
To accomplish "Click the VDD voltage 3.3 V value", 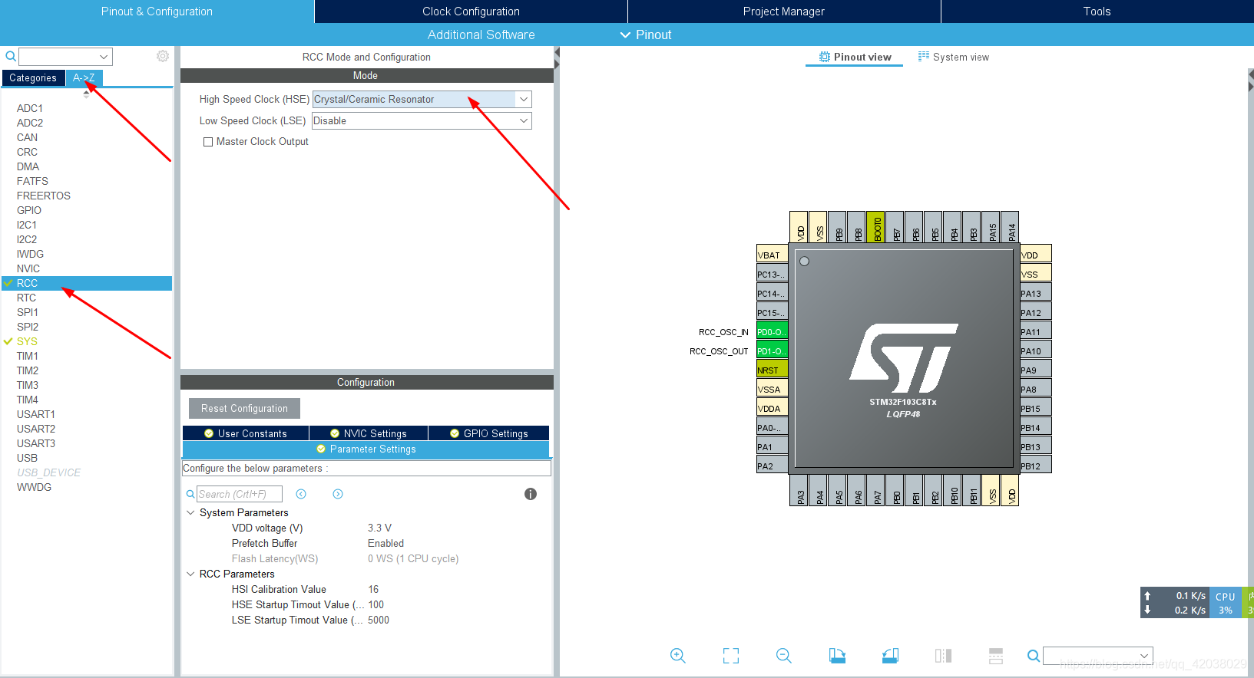I will [379, 528].
